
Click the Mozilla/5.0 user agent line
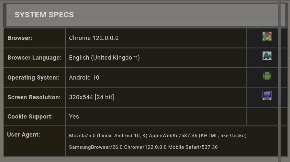tap(158, 136)
